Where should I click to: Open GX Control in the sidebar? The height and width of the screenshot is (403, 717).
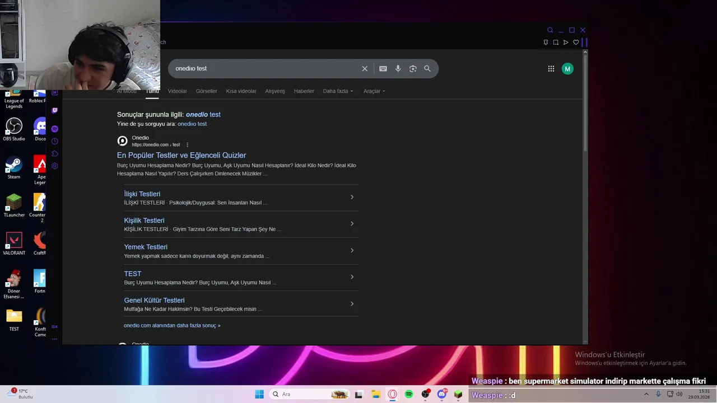click(54, 326)
